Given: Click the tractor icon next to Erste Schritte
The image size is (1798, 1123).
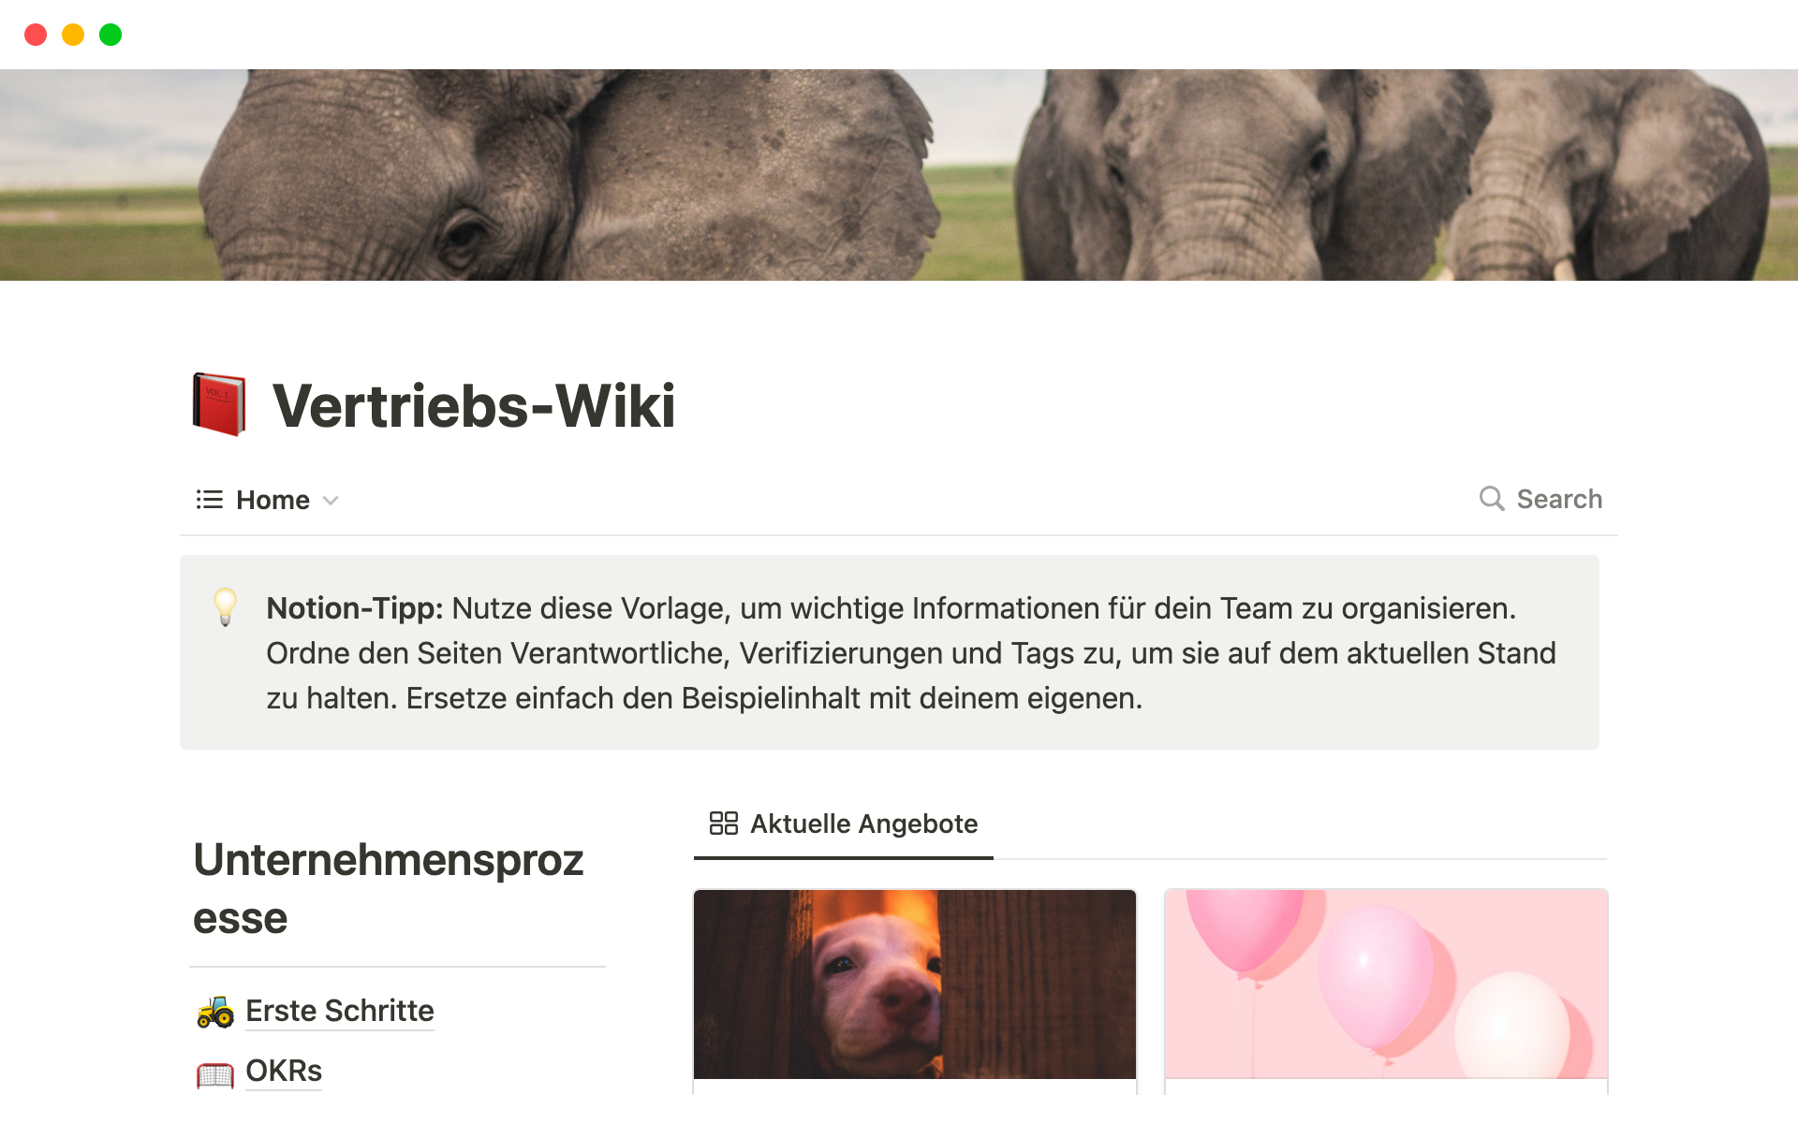Looking at the screenshot, I should click(x=215, y=1012).
